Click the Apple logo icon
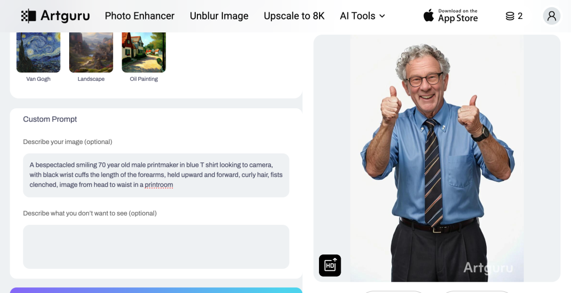Image resolution: width=571 pixels, height=293 pixels. tap(429, 16)
